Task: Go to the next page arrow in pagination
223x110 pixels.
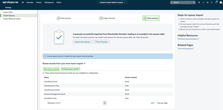Action: (x=109, y=103)
